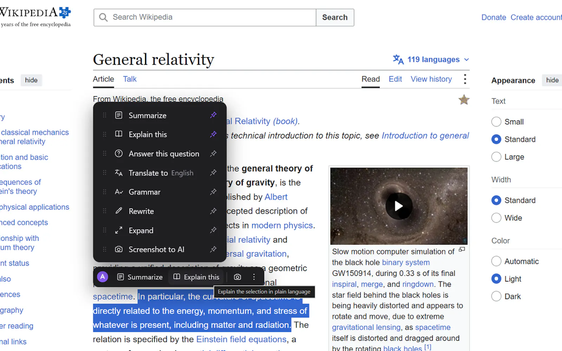Click the magnifier icon in the search box
The image size is (562, 351).
[103, 17]
